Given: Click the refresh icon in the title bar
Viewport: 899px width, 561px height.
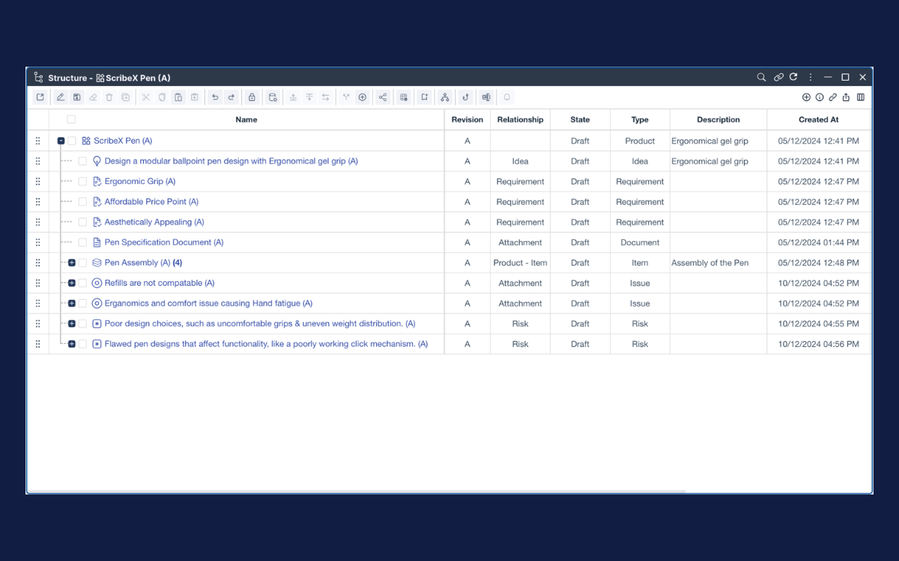Looking at the screenshot, I should 793,77.
